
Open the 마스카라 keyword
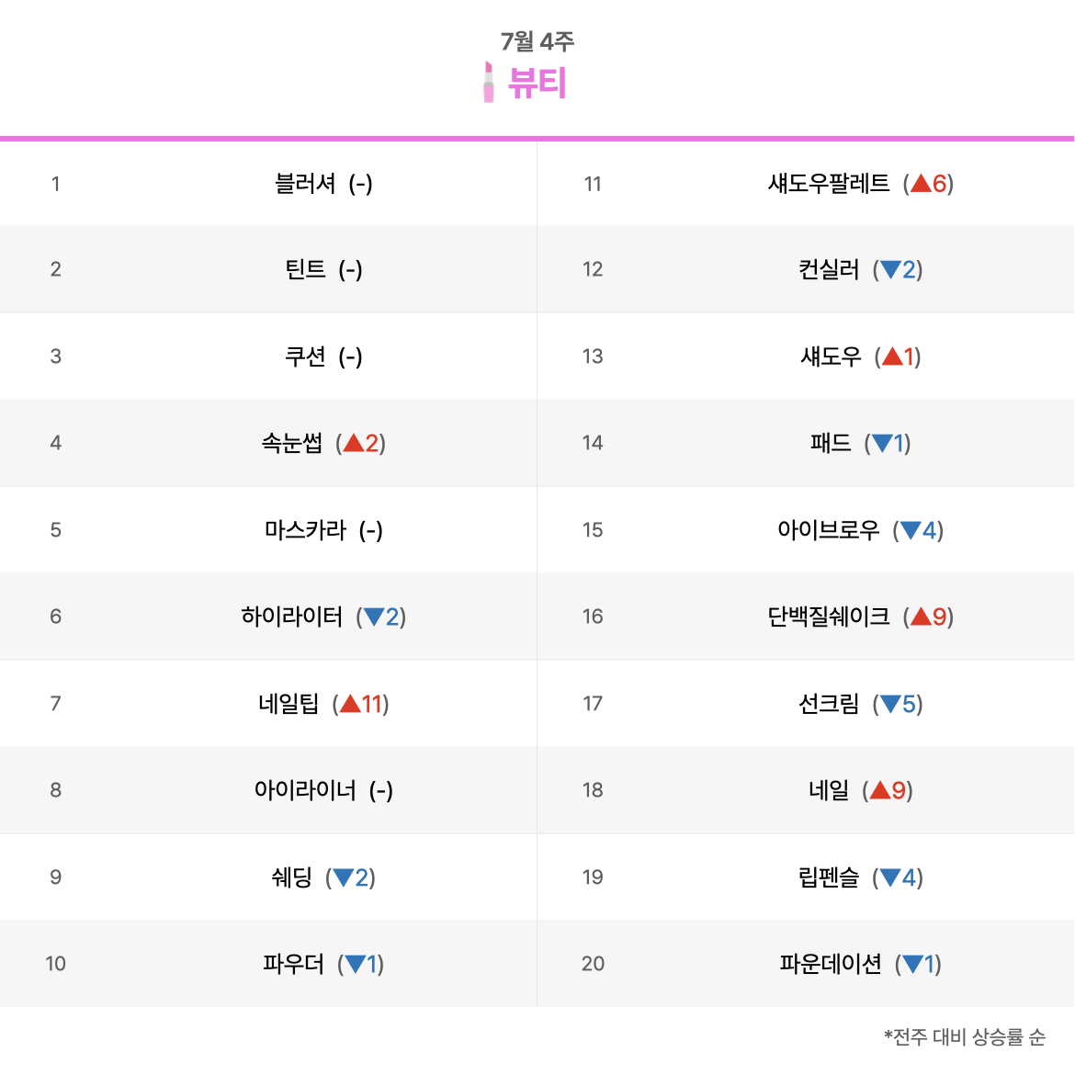(x=305, y=530)
